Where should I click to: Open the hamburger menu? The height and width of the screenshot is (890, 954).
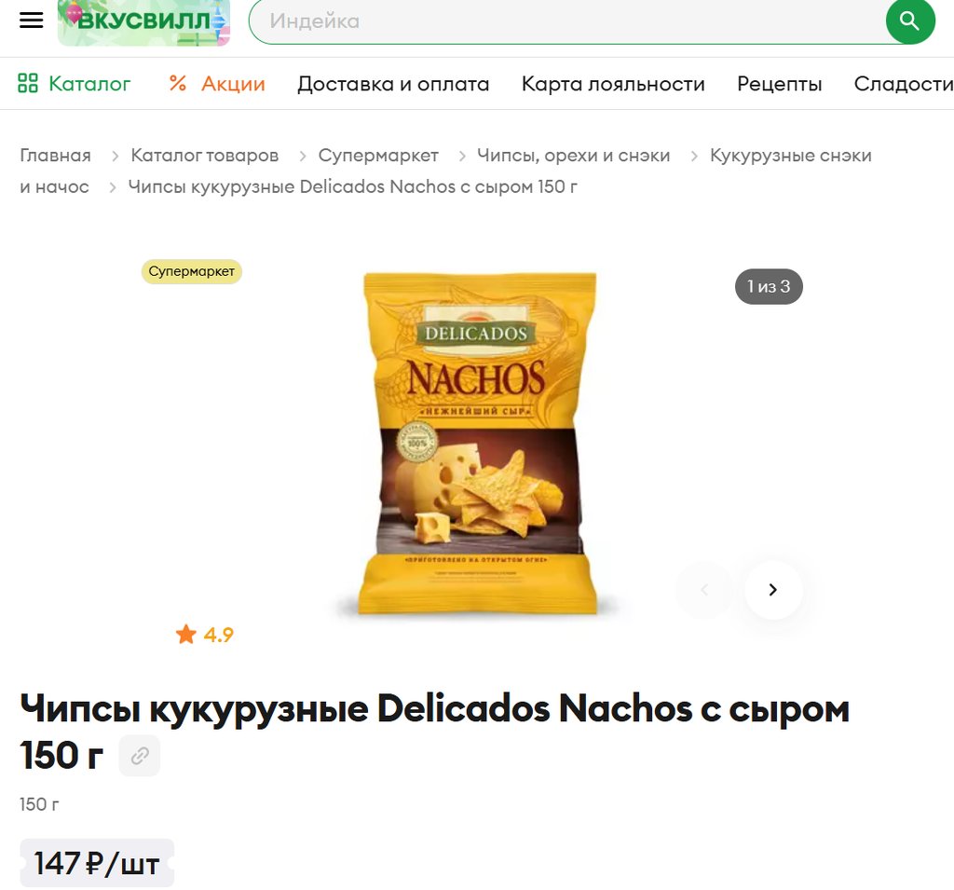(x=31, y=21)
